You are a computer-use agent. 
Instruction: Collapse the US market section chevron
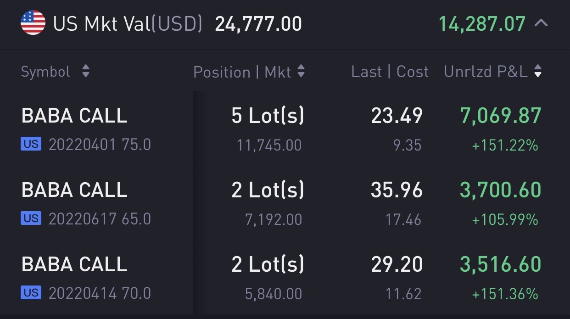(542, 23)
